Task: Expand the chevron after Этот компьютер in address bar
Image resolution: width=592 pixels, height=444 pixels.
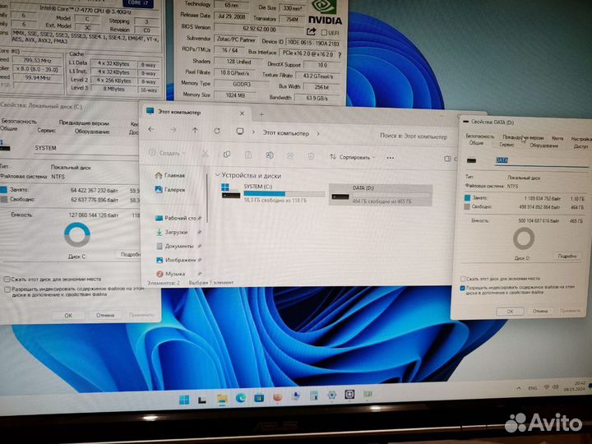Action: tap(318, 134)
